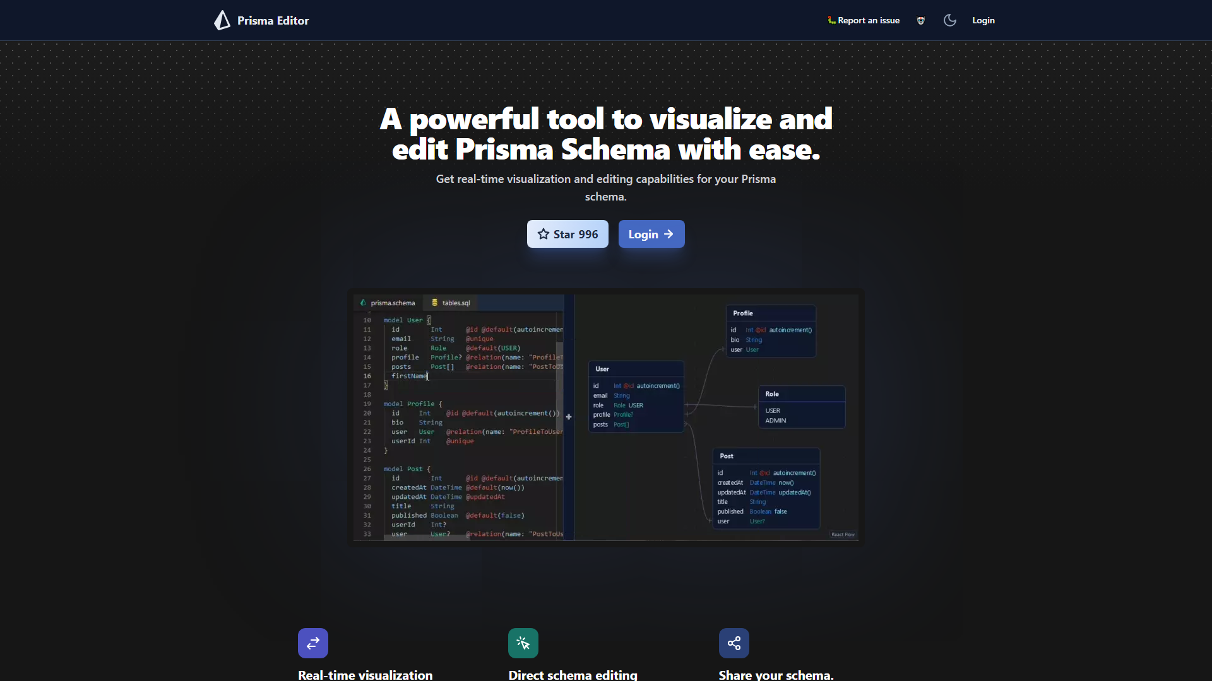The image size is (1212, 681).
Task: Open the prisma.schema tab in preview
Action: point(388,303)
